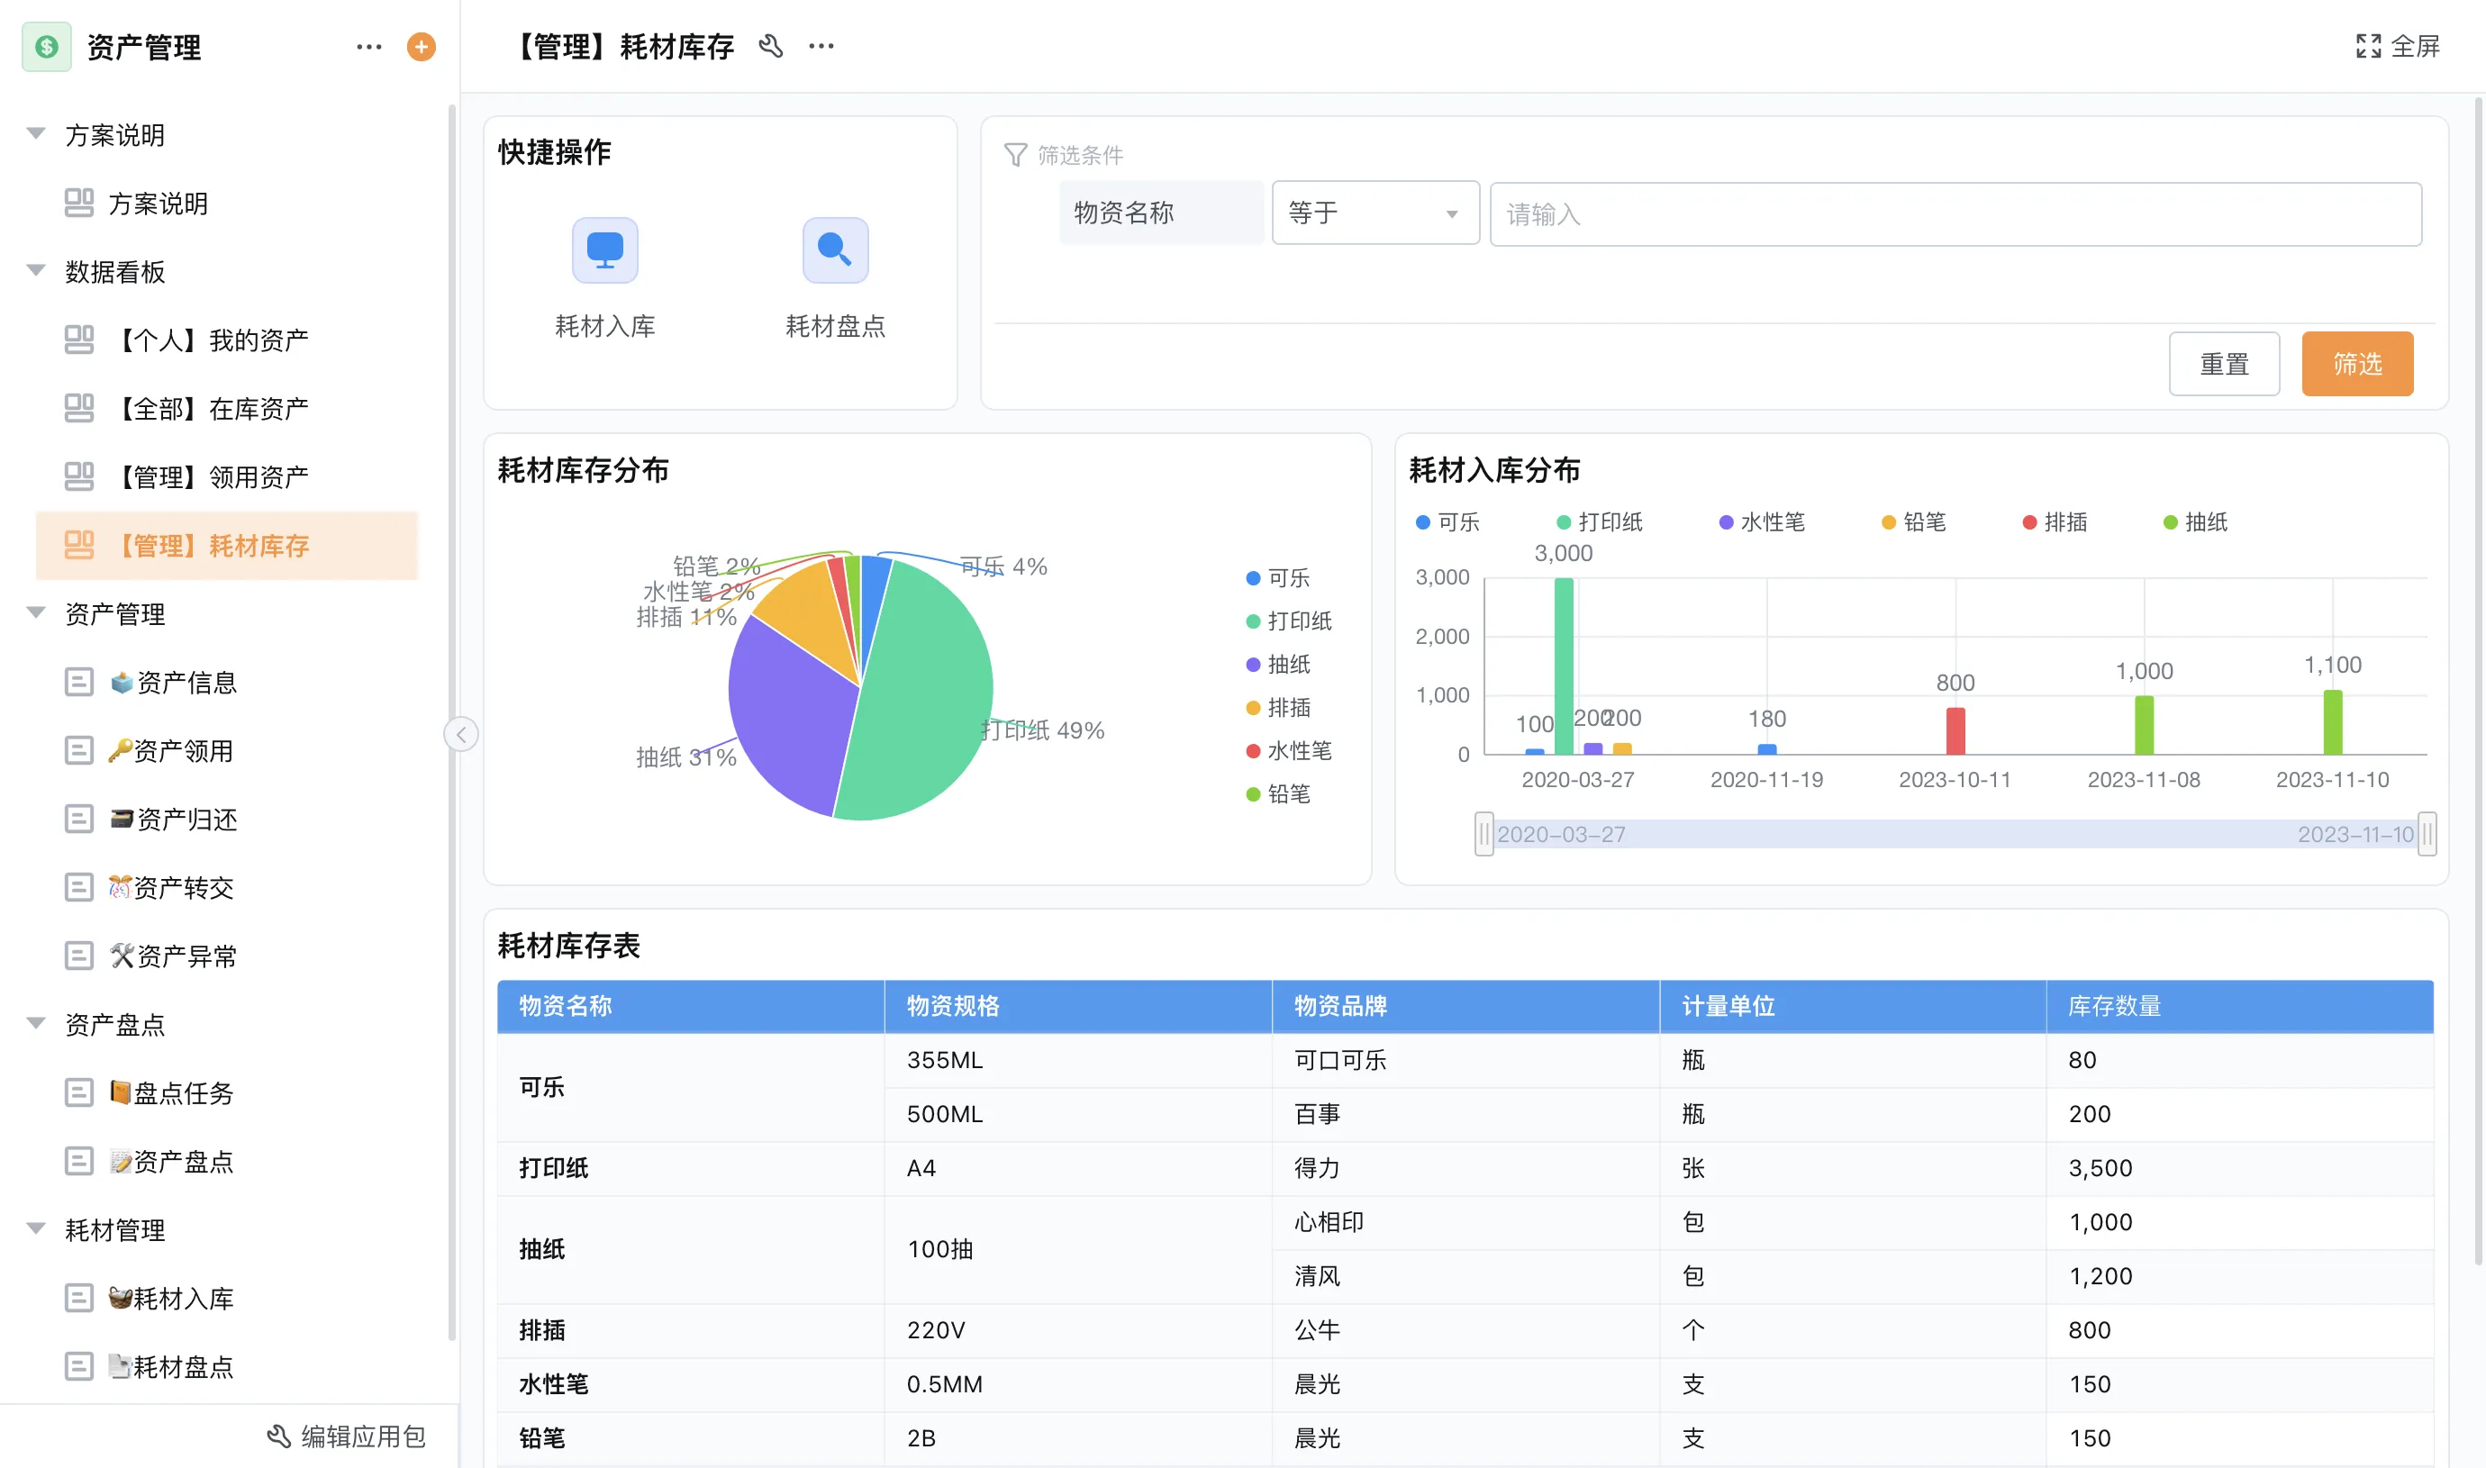Click form icon beside 资产归还
The image size is (2486, 1468).
tap(79, 819)
